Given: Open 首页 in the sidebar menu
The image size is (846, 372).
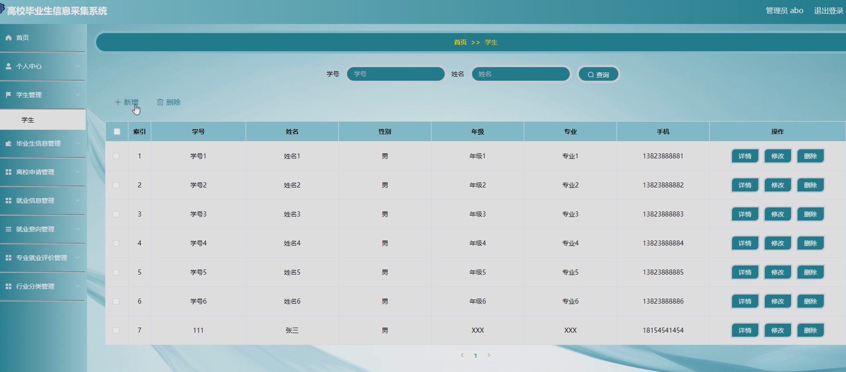Looking at the screenshot, I should [43, 37].
